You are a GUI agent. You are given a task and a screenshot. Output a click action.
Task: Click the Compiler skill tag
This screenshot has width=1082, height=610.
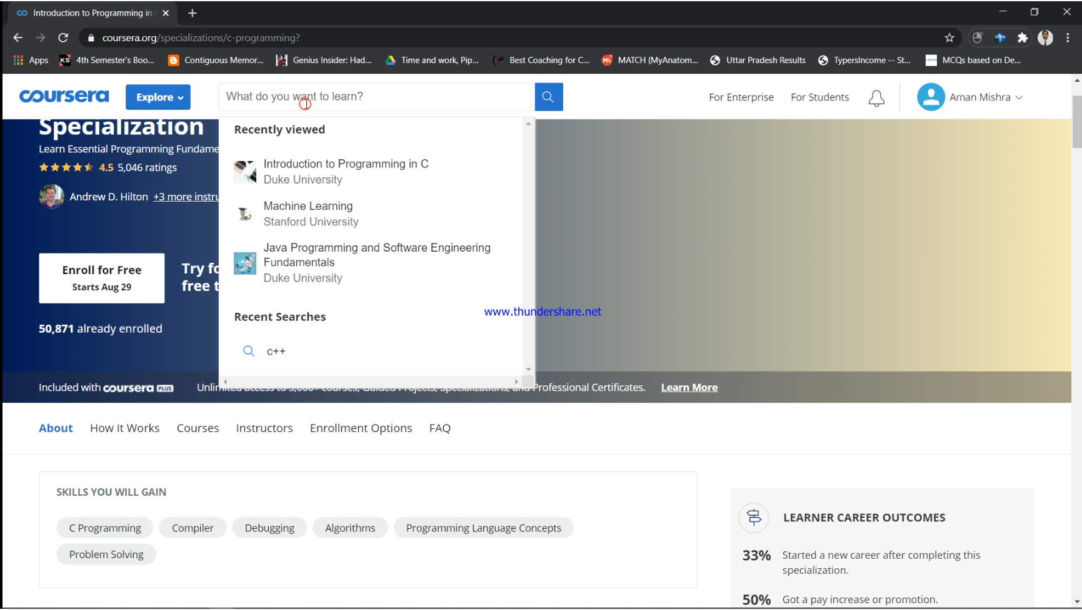193,528
